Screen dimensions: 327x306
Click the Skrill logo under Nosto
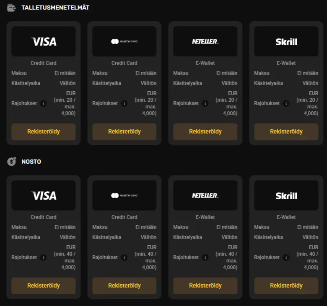(x=286, y=195)
